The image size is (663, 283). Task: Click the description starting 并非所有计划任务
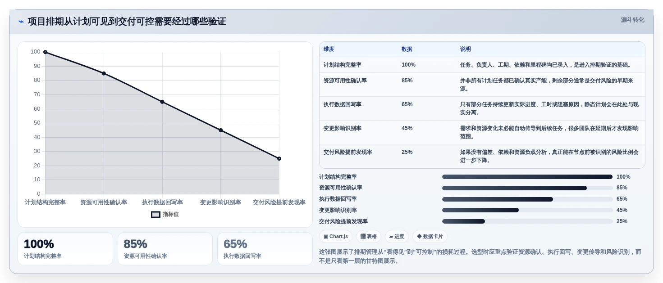coord(547,85)
